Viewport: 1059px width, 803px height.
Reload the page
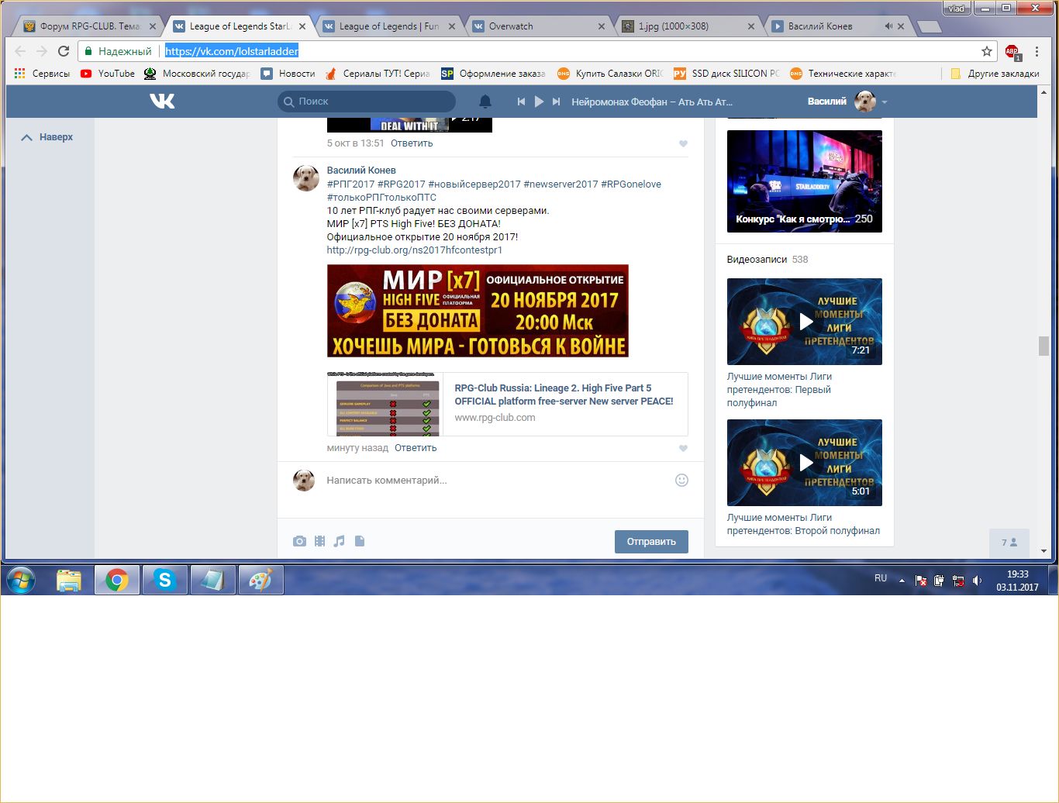point(64,51)
